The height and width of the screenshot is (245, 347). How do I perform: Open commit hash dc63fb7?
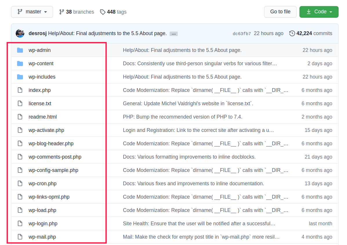click(242, 34)
